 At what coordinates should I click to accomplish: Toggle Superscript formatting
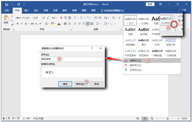(41, 23)
